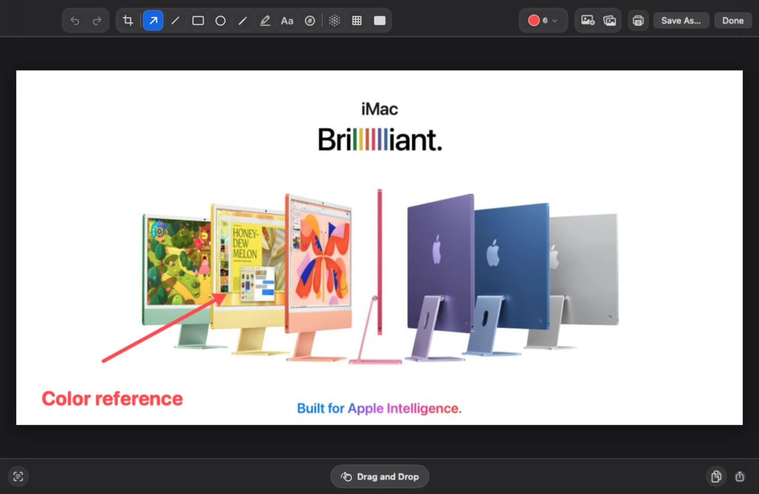
Task: Click the Done button
Action: click(733, 21)
